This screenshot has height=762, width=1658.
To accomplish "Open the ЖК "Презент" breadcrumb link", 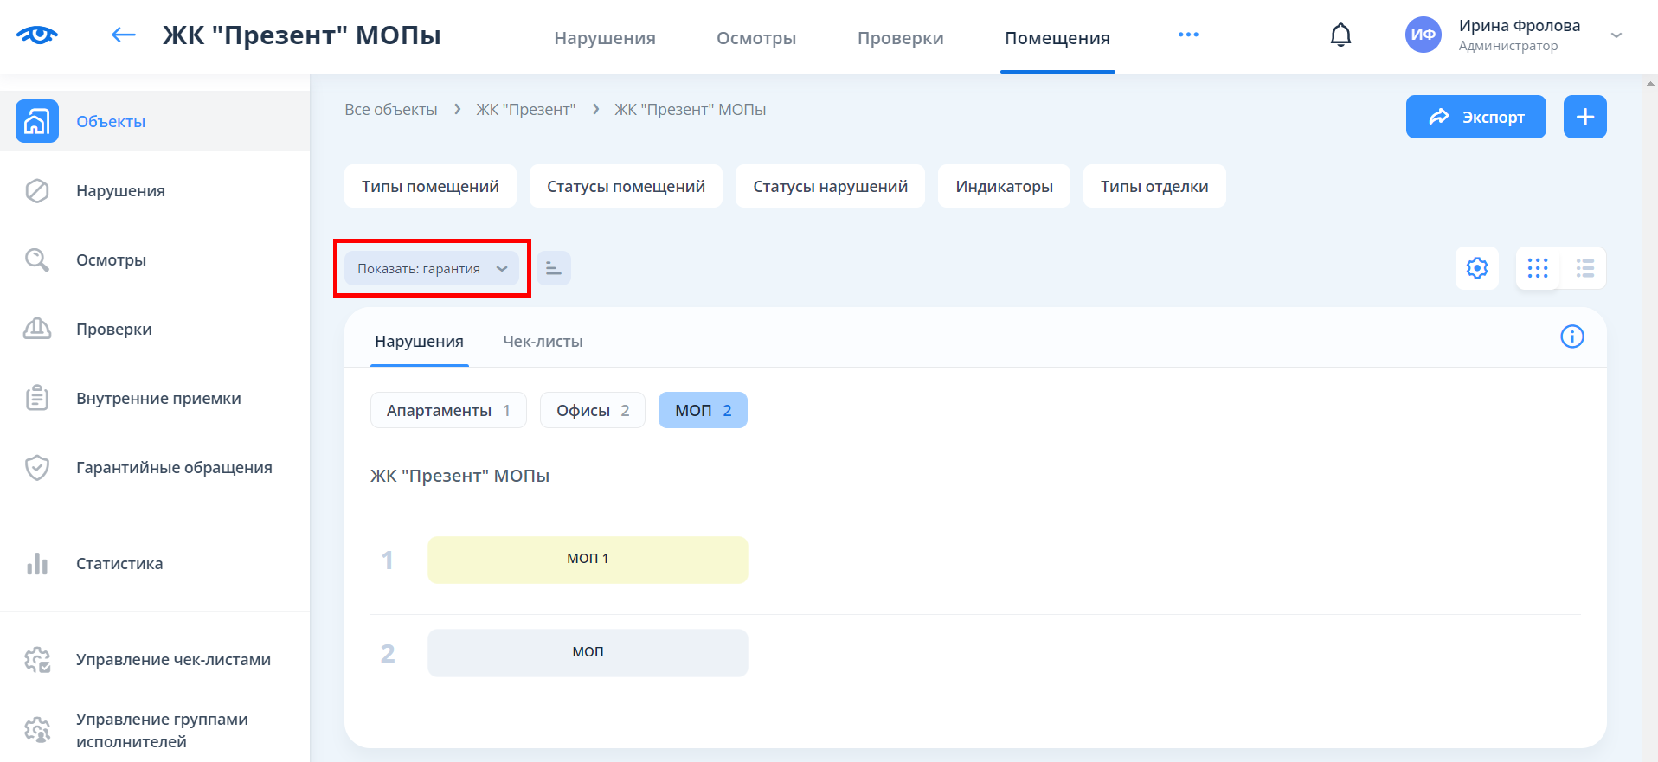I will click(x=525, y=110).
